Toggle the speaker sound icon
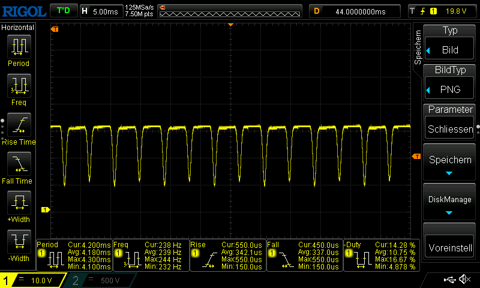Screen dimensions: 480x288 click(x=464, y=280)
